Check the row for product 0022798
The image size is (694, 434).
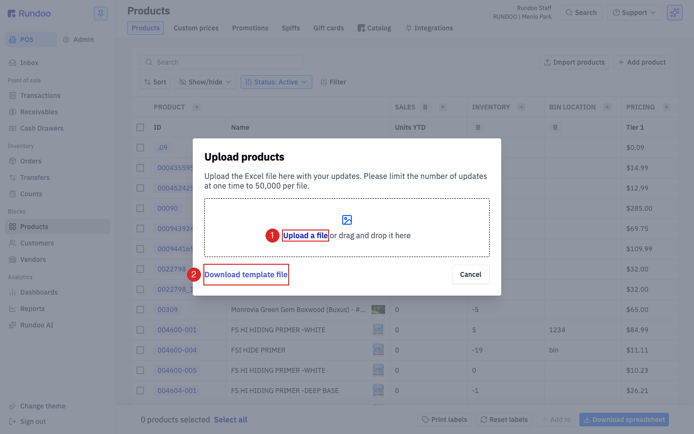[140, 269]
